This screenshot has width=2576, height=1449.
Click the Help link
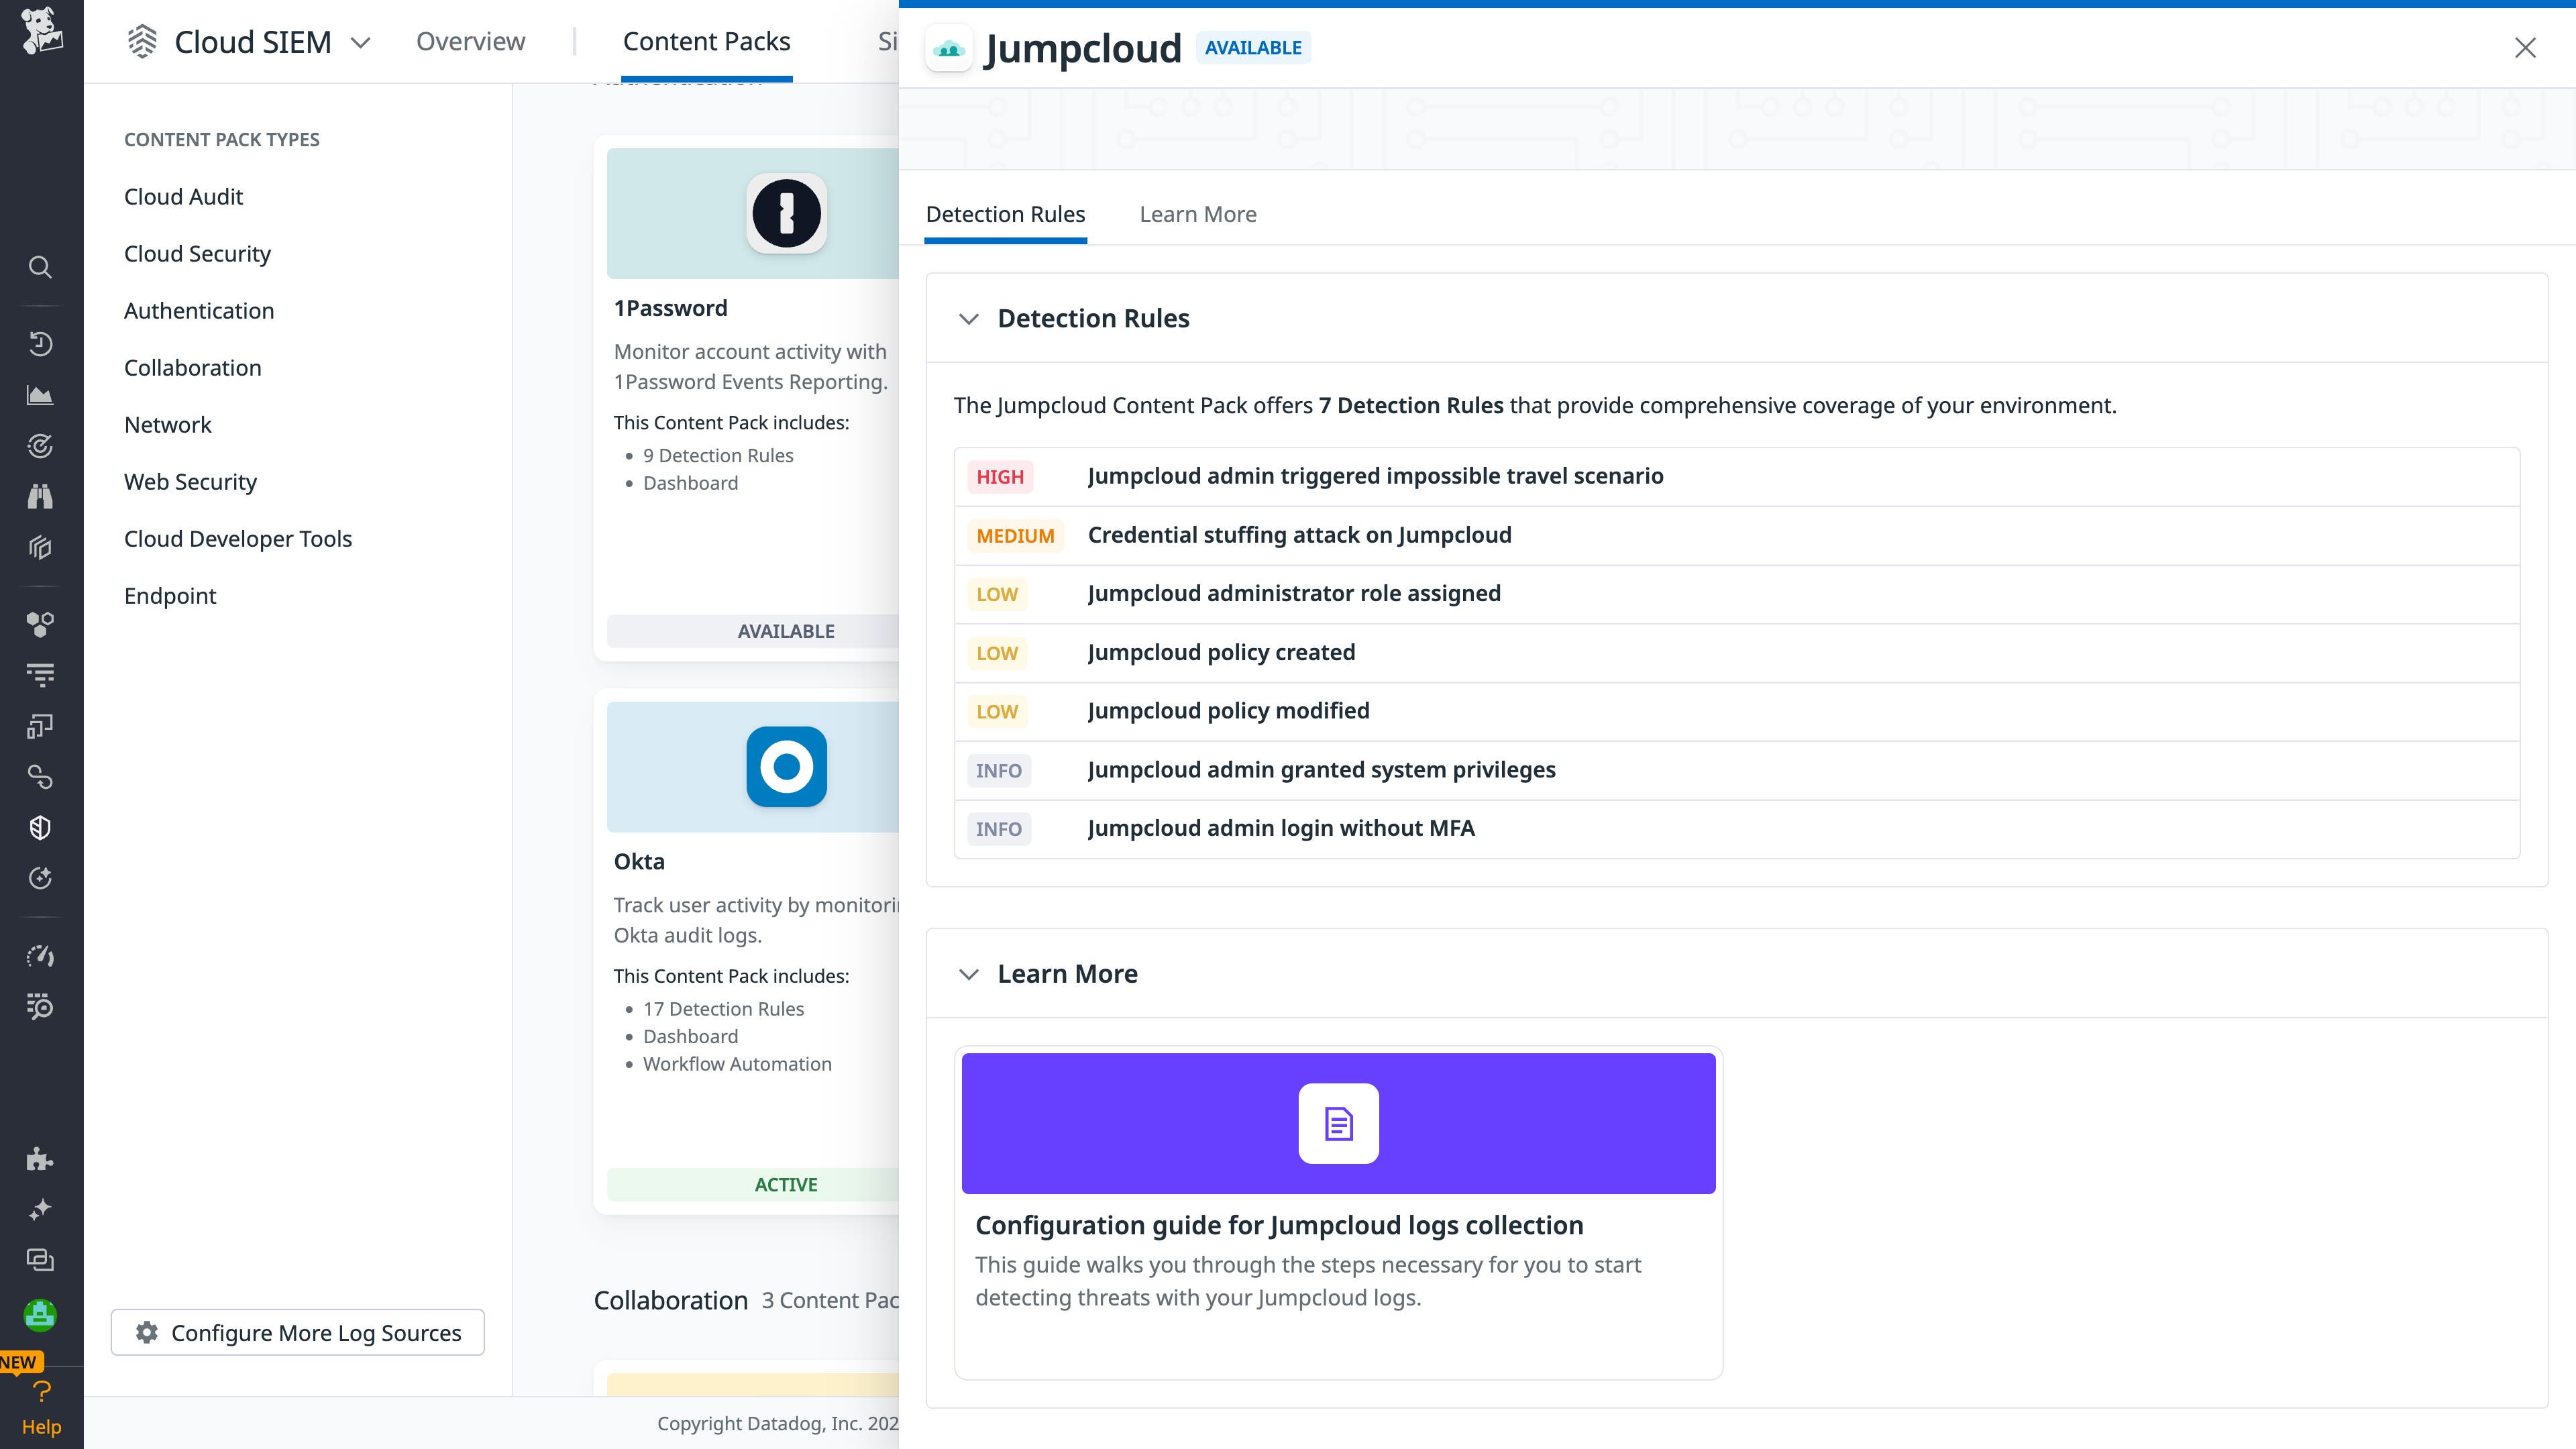[x=41, y=1426]
